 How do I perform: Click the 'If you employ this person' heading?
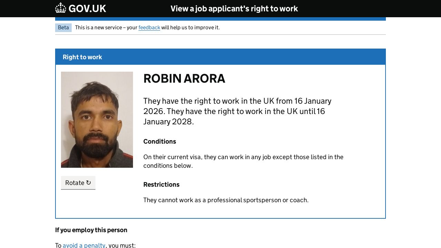coord(91,230)
